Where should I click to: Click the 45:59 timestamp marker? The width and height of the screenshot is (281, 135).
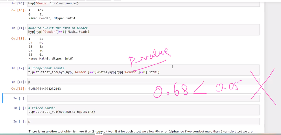click(x=99, y=133)
